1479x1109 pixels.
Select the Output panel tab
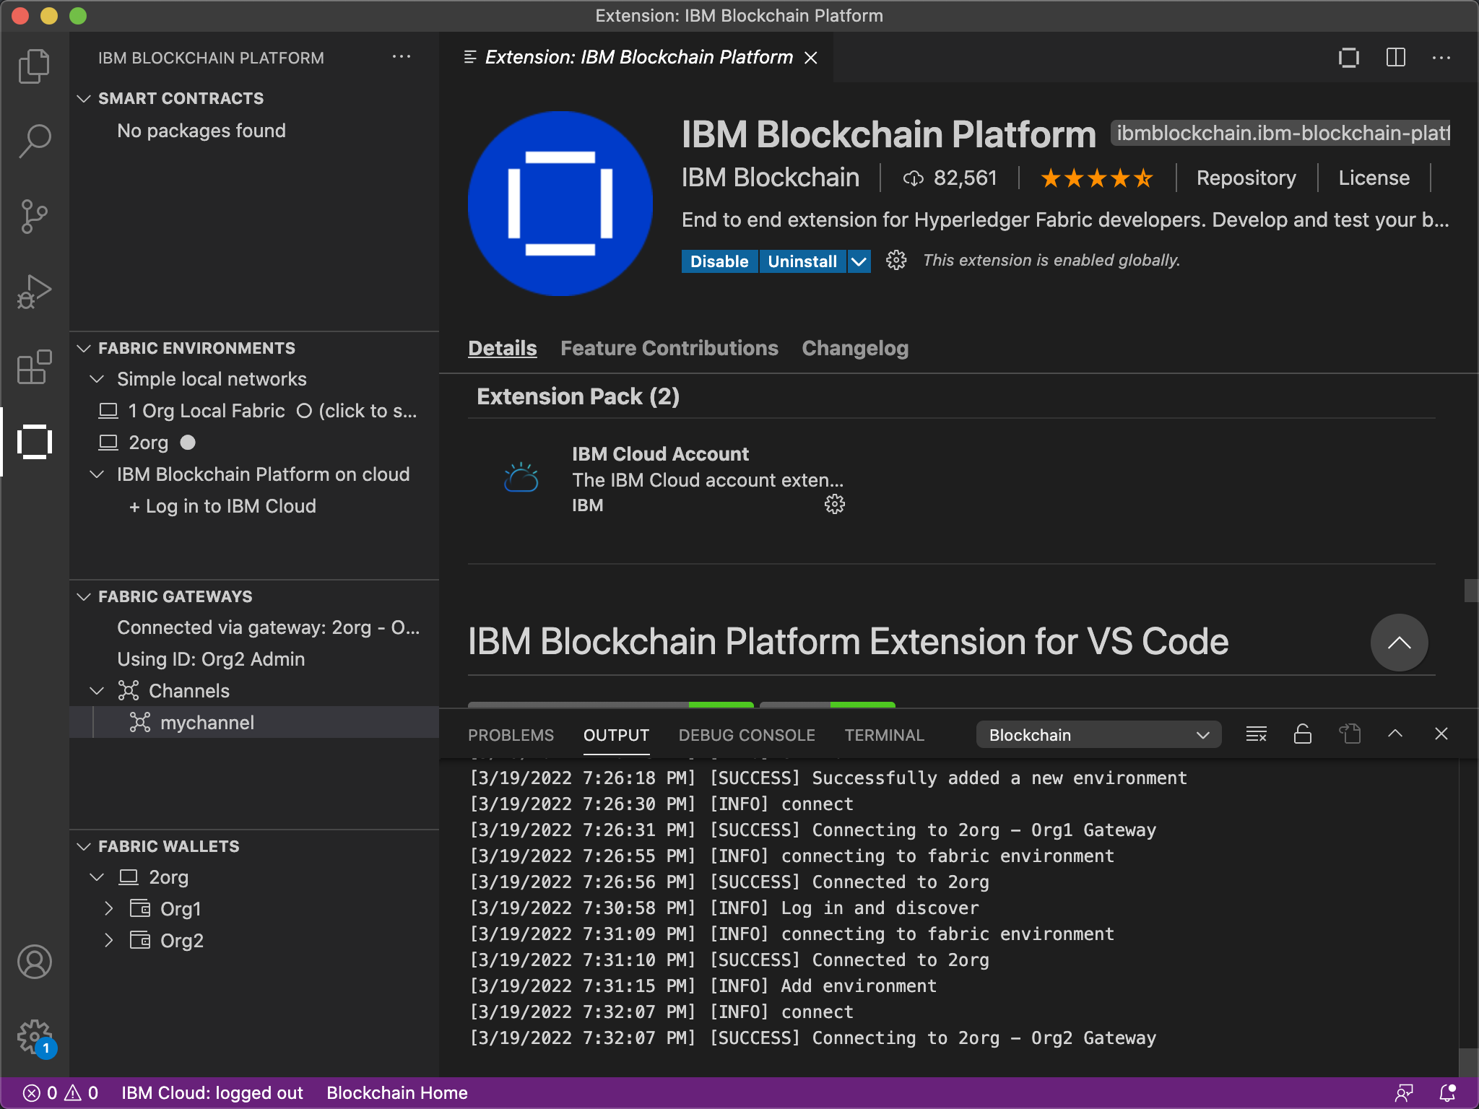click(x=616, y=735)
